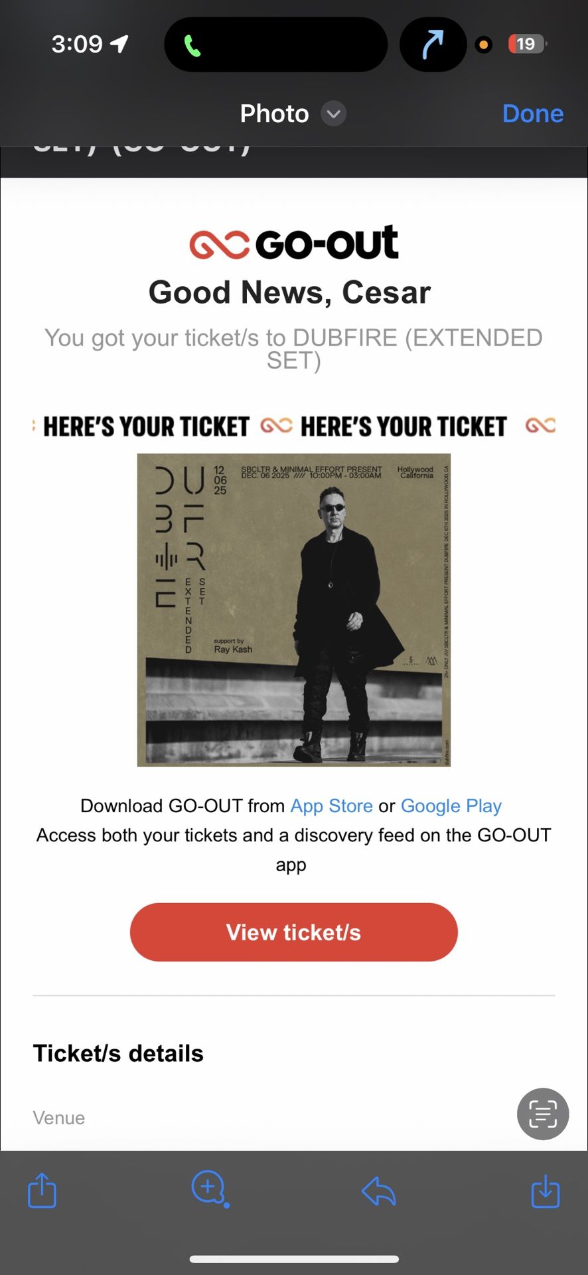The width and height of the screenshot is (588, 1275).
Task: Tap the GO-OUT logo
Action: 293,242
